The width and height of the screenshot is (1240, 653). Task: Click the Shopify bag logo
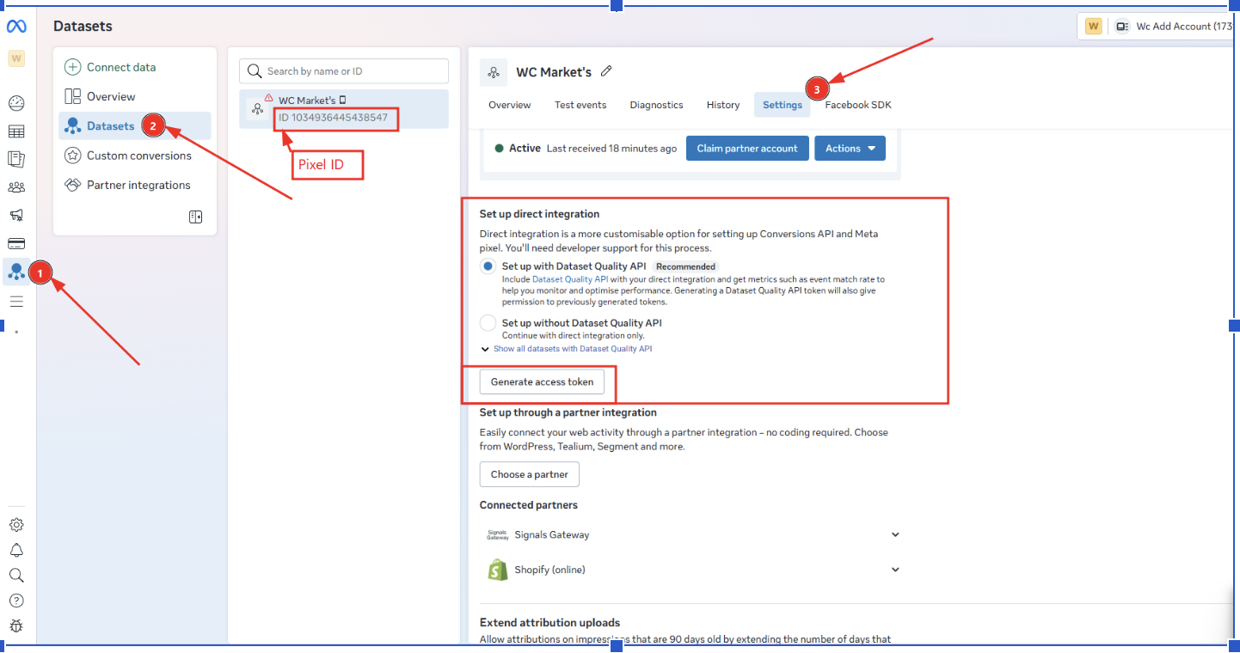point(498,570)
